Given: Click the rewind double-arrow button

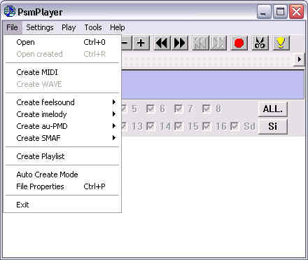Looking at the screenshot, I should pyautogui.click(x=162, y=43).
